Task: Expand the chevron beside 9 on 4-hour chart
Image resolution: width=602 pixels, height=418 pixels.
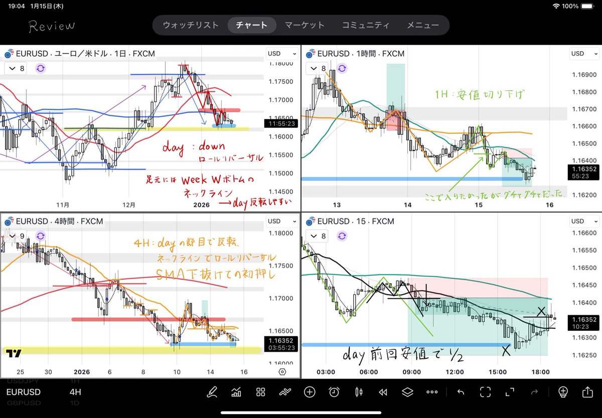Action: click(12, 236)
